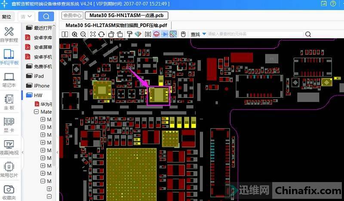Click the 复位 reset button
Screen dimensions: 344x201
click(x=6, y=17)
